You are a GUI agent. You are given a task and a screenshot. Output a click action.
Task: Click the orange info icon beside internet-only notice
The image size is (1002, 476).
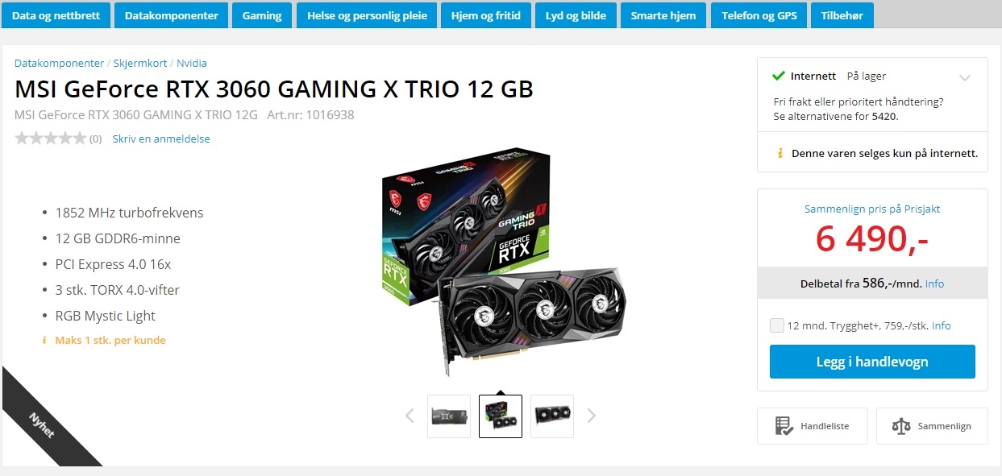(x=780, y=153)
